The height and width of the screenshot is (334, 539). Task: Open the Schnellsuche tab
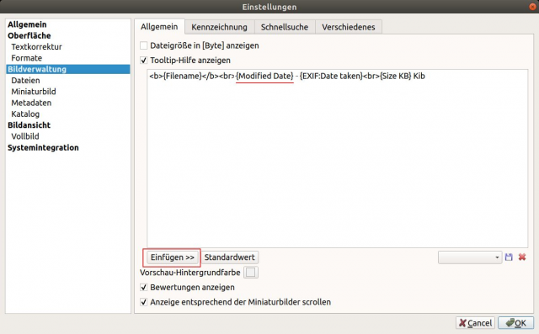click(x=285, y=27)
